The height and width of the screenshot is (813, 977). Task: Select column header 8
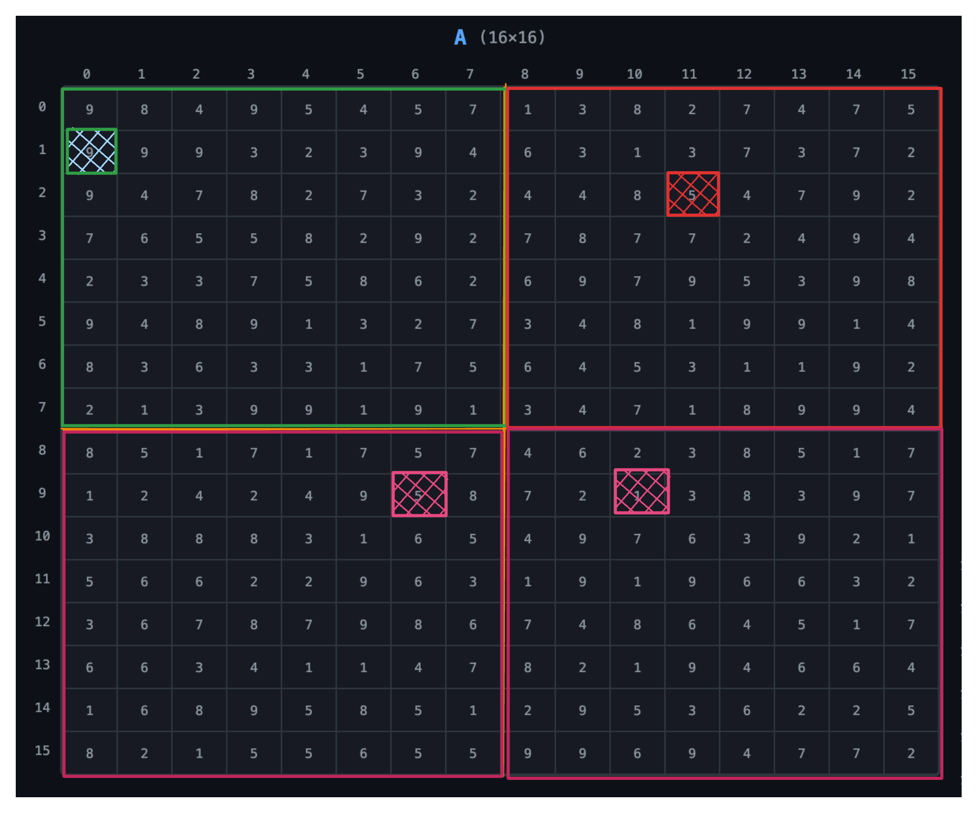(x=524, y=75)
